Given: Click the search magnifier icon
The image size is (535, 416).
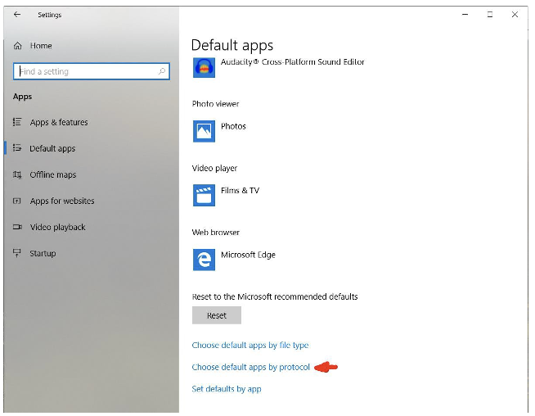Looking at the screenshot, I should point(162,71).
